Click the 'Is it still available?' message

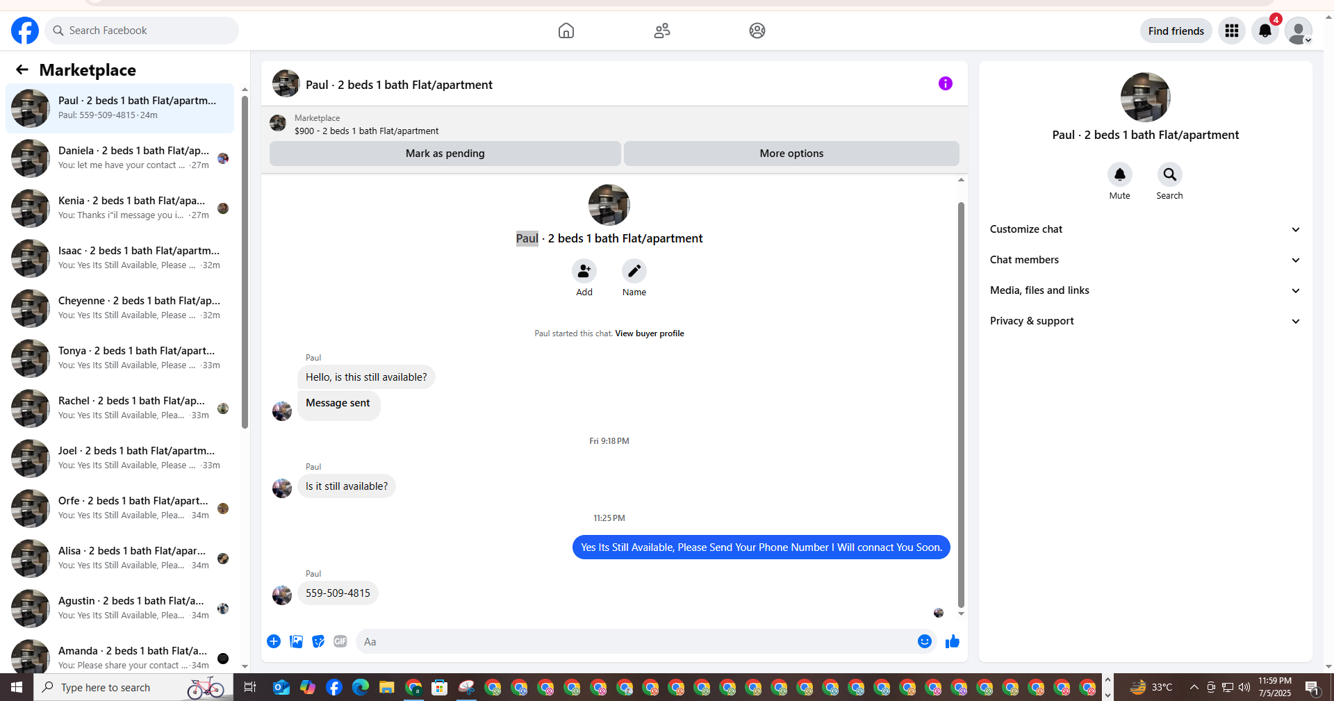[x=347, y=486]
